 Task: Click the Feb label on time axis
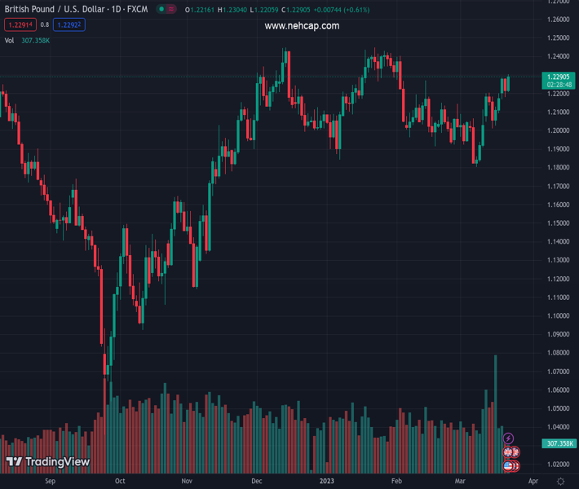(396, 481)
